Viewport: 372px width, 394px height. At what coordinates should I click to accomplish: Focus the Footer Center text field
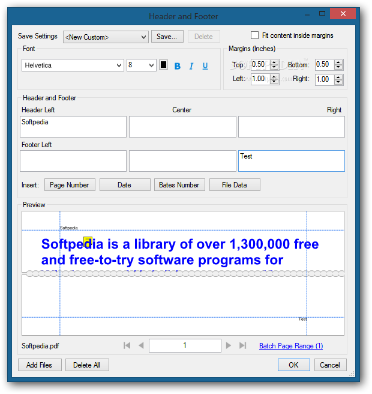(182, 161)
